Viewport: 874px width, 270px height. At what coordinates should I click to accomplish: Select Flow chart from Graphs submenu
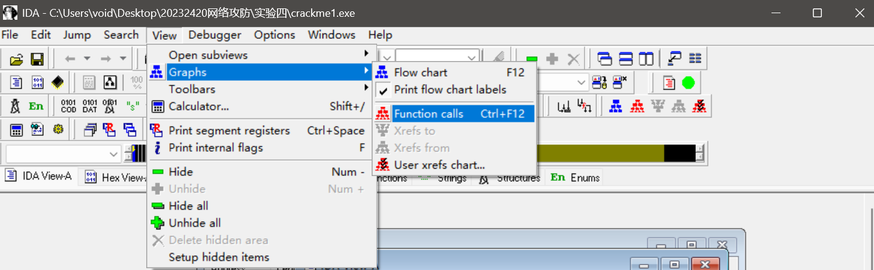(x=454, y=72)
